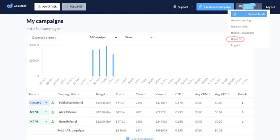Click Log out in the top bar

[x=271, y=7]
